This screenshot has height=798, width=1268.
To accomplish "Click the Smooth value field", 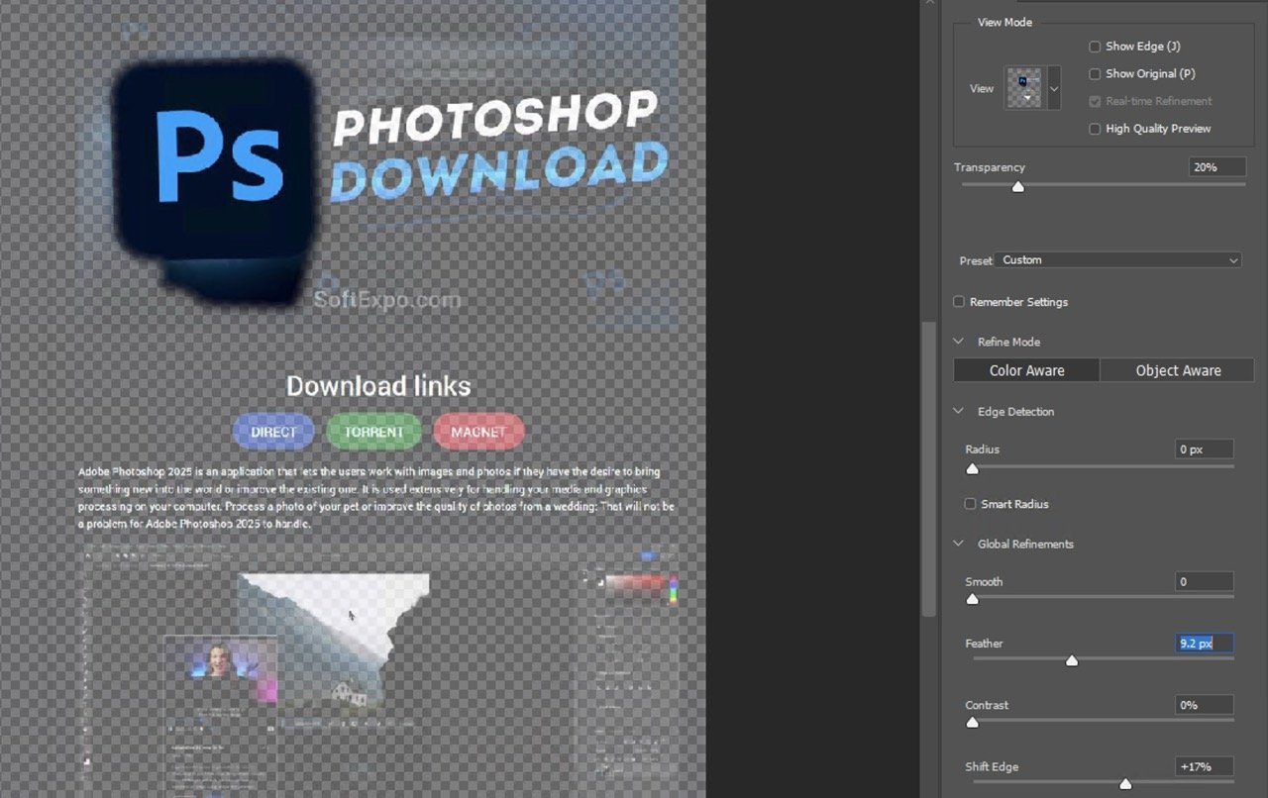I will [x=1205, y=582].
